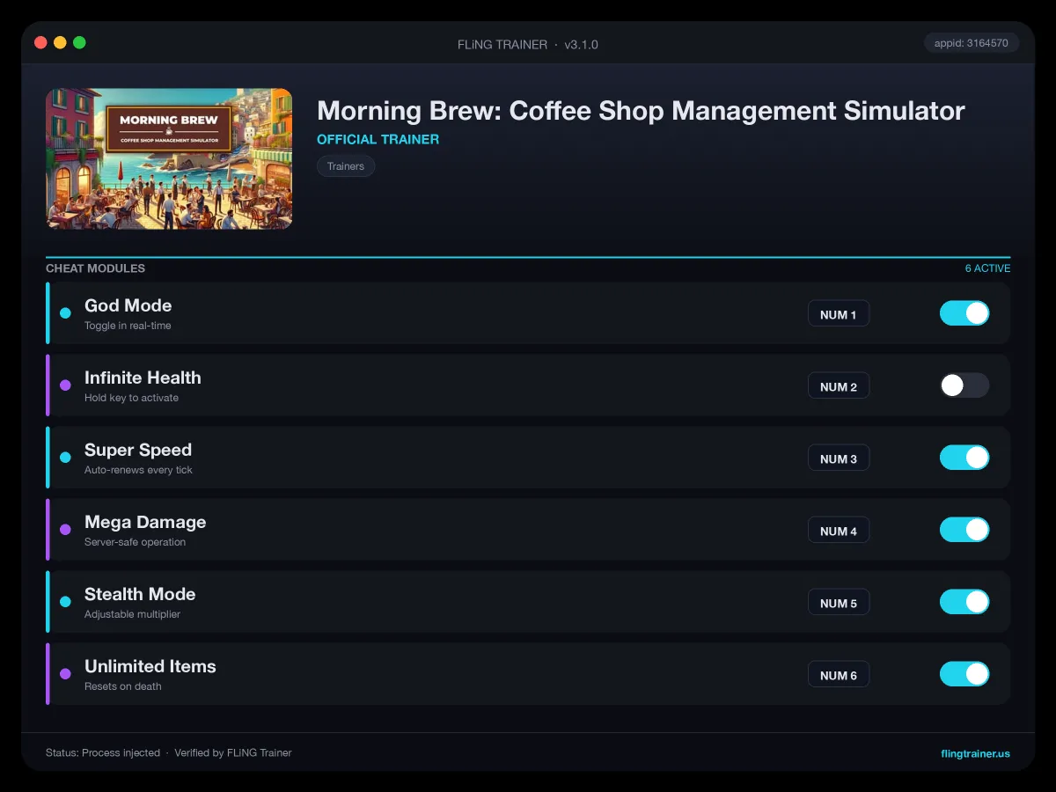Click the NUM 2 hotkey button
Viewport: 1056px width, 792px height.
(839, 386)
